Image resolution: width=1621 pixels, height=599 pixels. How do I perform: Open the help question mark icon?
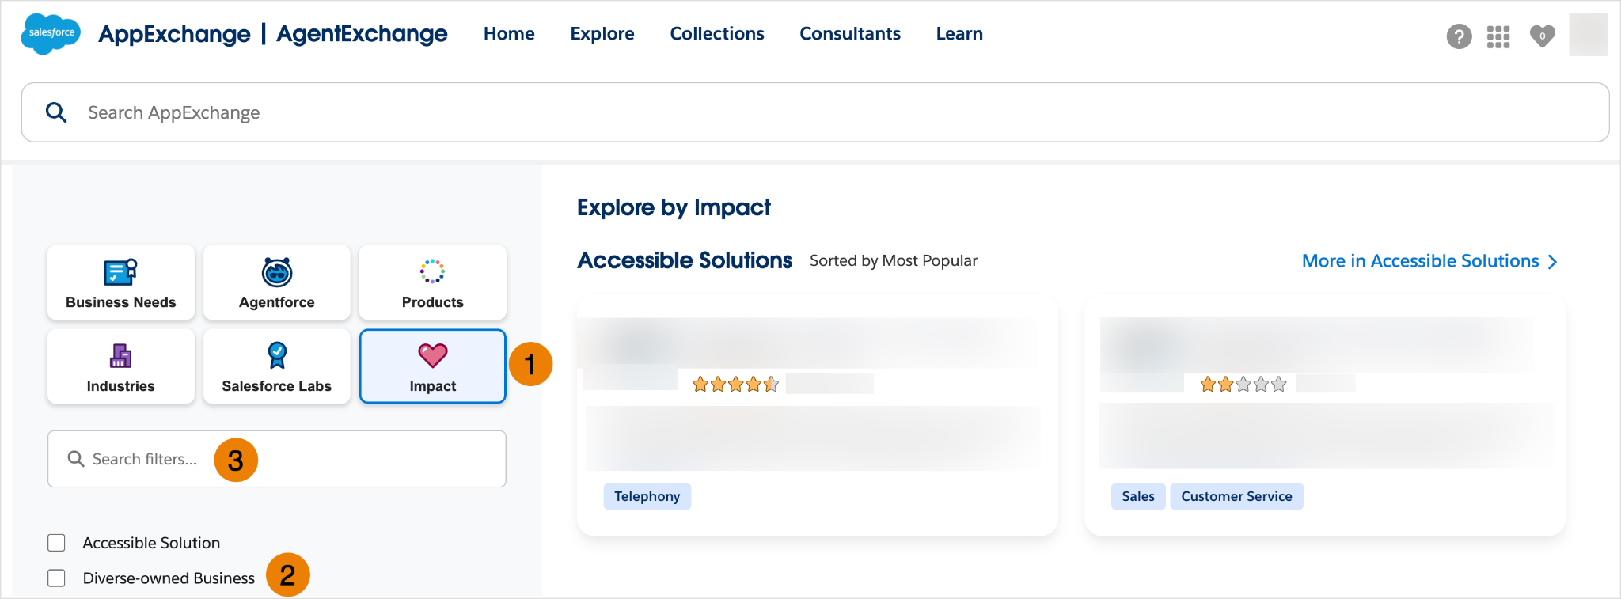tap(1459, 36)
